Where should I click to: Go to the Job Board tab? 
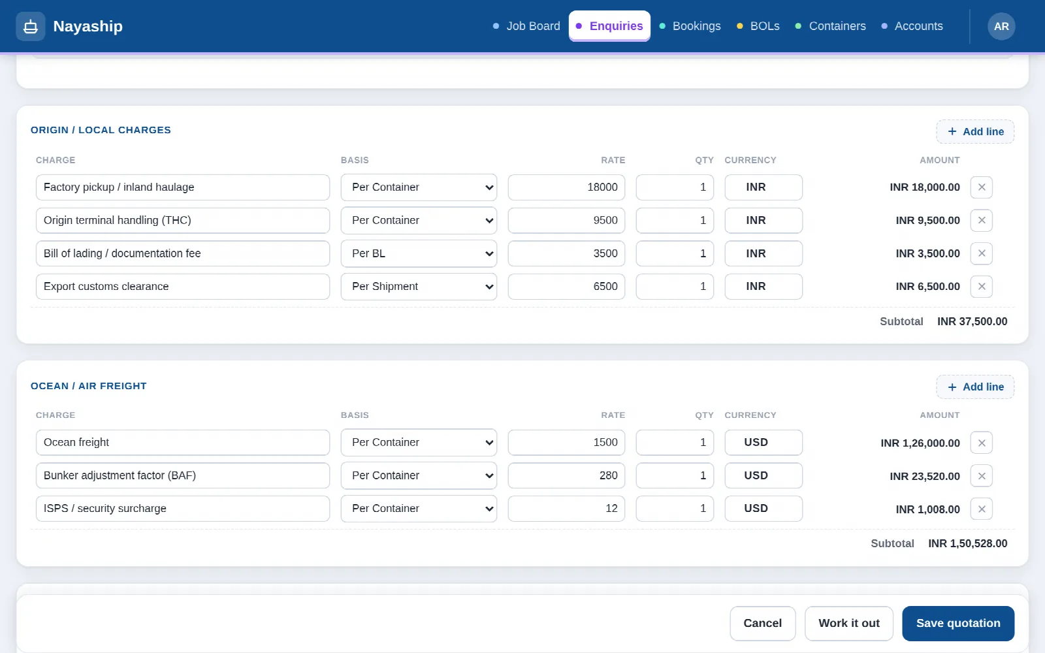tap(526, 26)
